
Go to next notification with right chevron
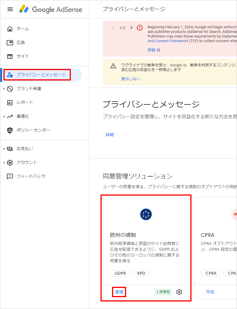[131, 28]
